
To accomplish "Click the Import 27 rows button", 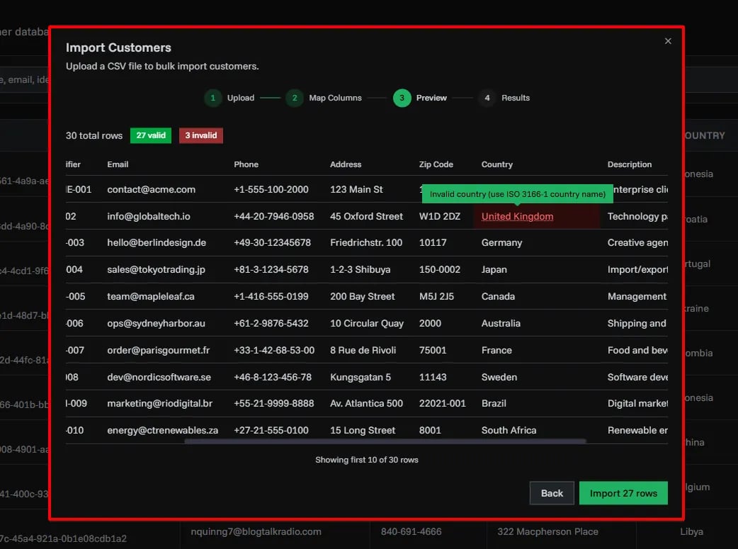I will click(623, 493).
